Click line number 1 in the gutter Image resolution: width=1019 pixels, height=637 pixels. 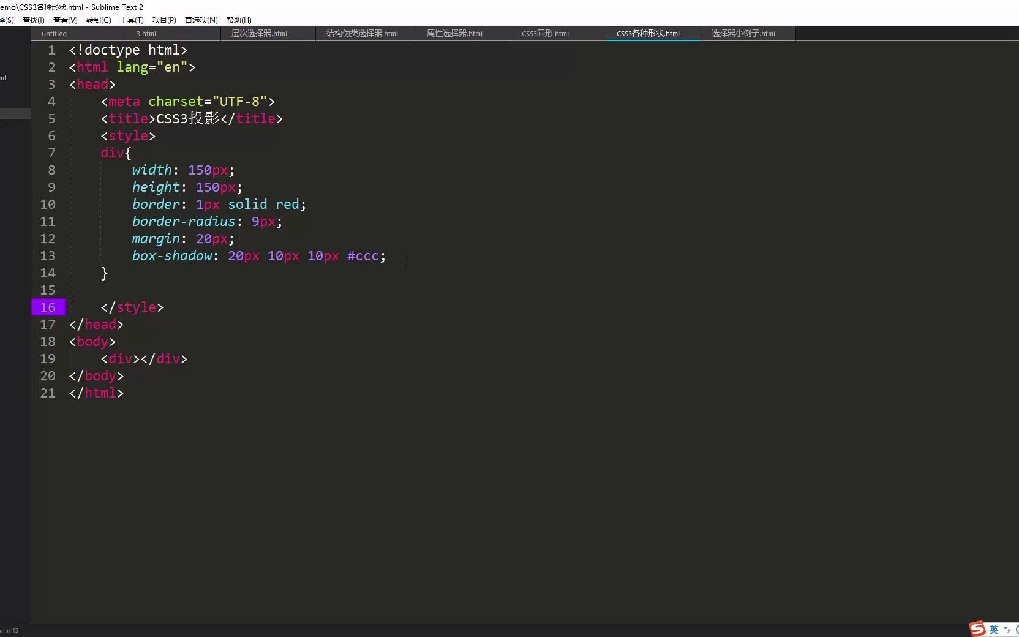51,50
